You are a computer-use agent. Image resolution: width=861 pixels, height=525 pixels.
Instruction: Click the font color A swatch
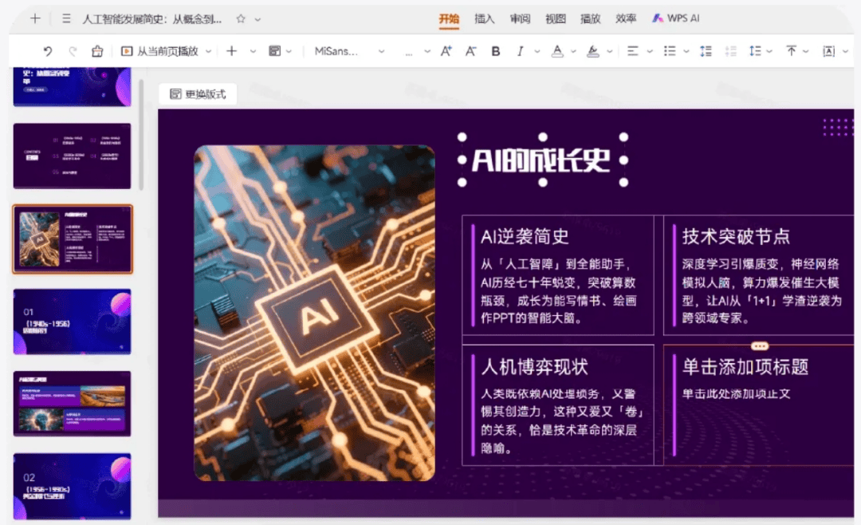pos(557,51)
